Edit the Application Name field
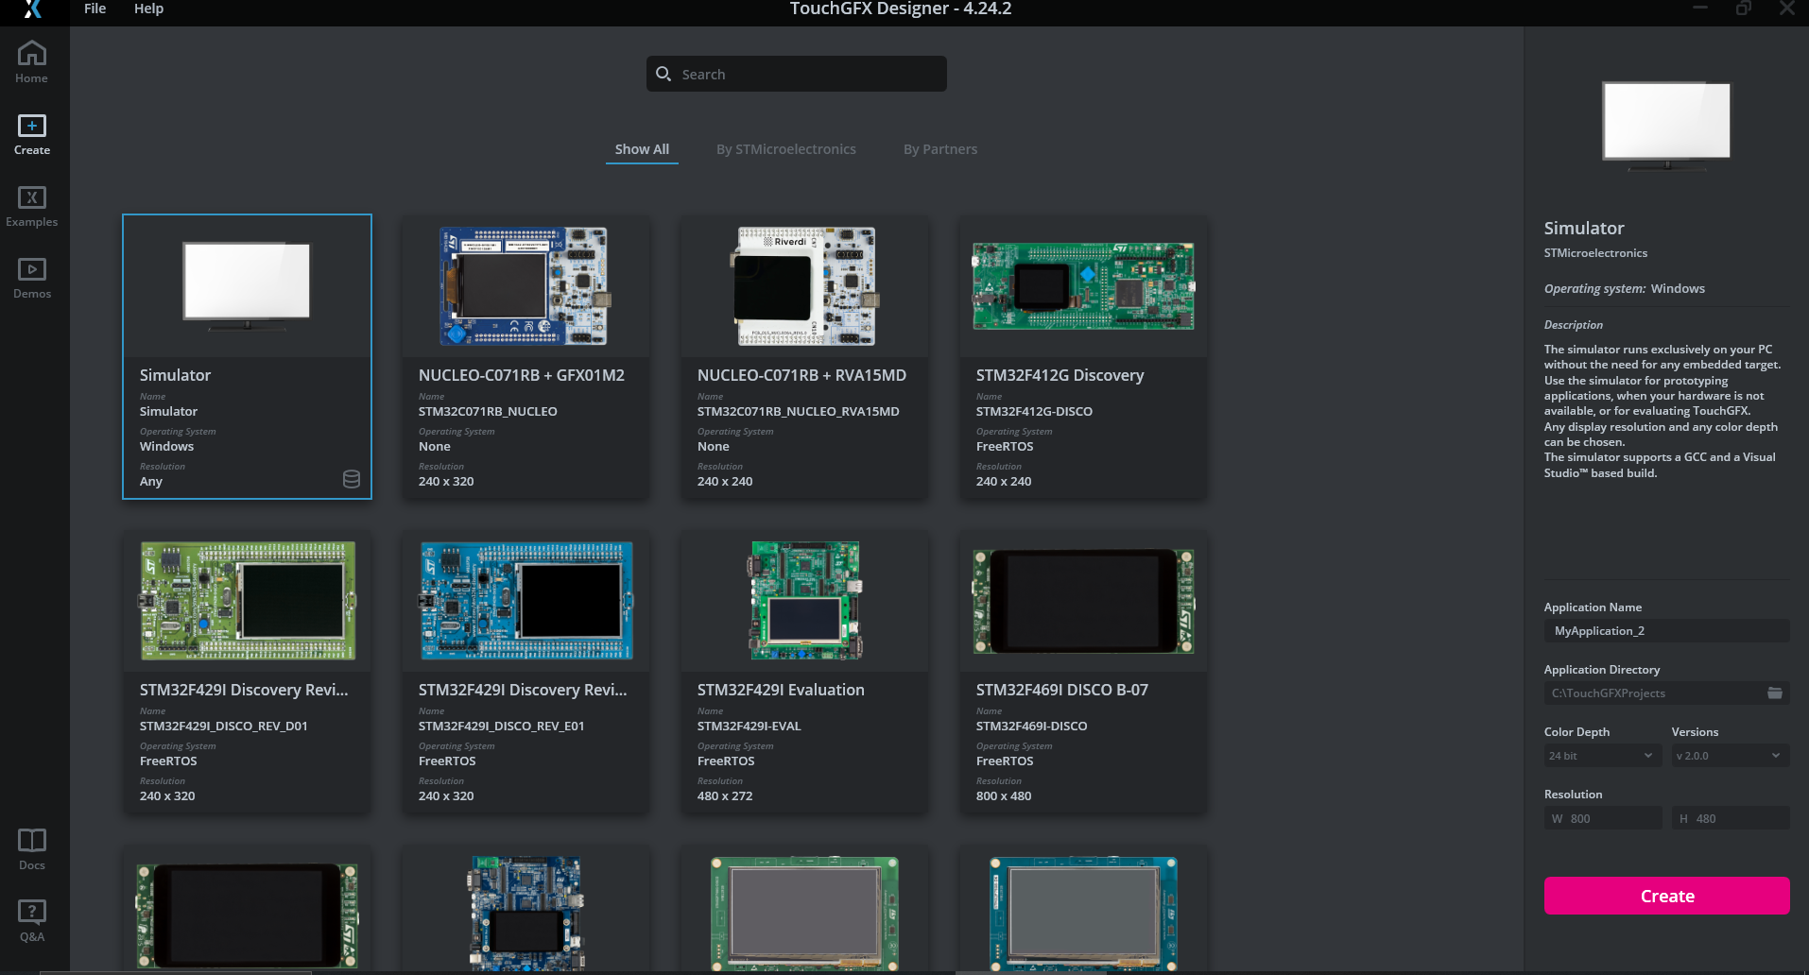The width and height of the screenshot is (1809, 975). 1666,630
